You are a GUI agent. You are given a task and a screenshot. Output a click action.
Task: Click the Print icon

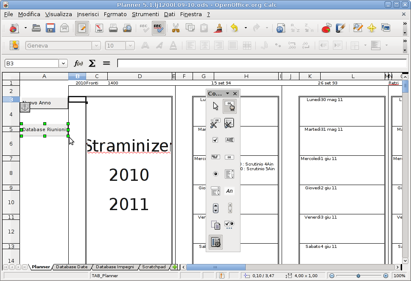click(113, 28)
